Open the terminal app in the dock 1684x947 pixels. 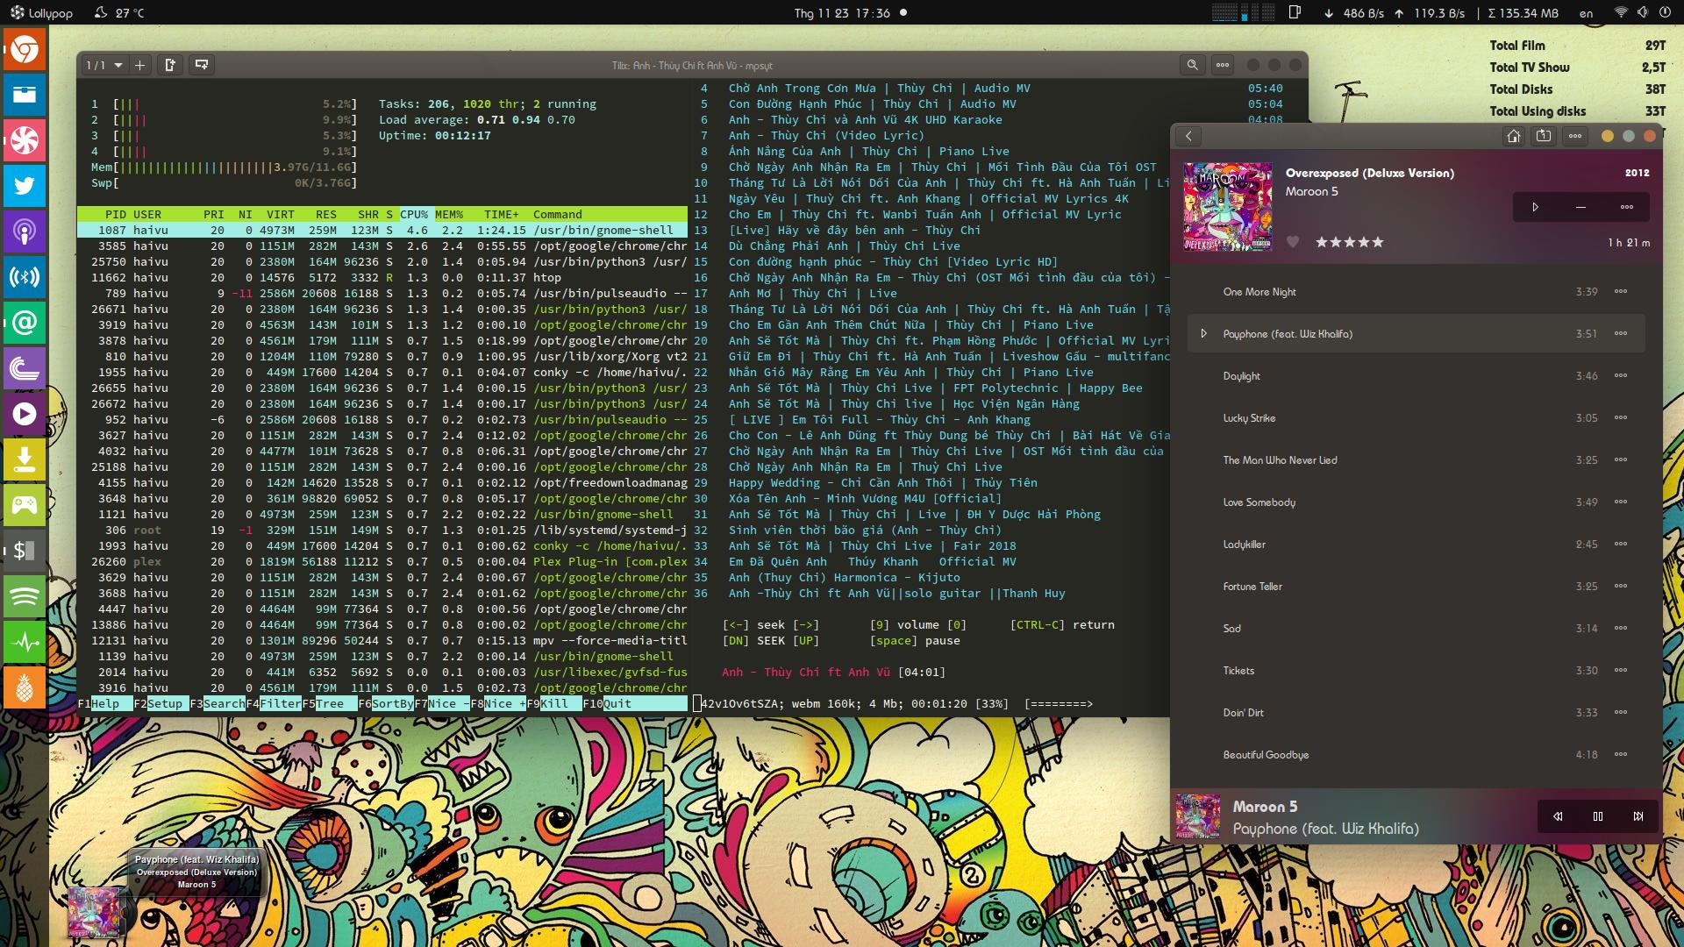click(25, 551)
